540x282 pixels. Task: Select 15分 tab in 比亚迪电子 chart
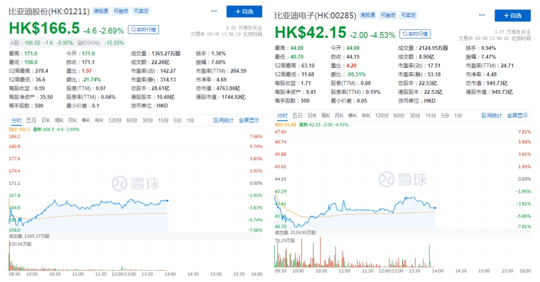click(x=430, y=116)
